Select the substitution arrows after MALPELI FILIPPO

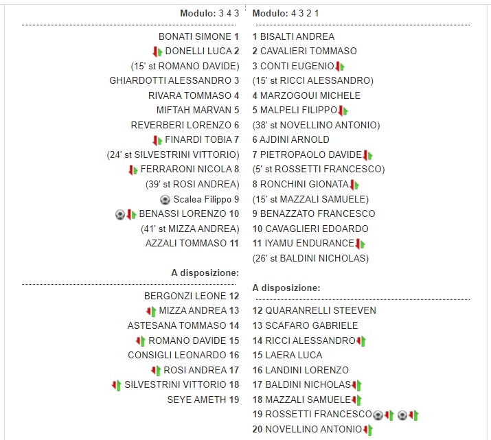pyautogui.click(x=344, y=111)
